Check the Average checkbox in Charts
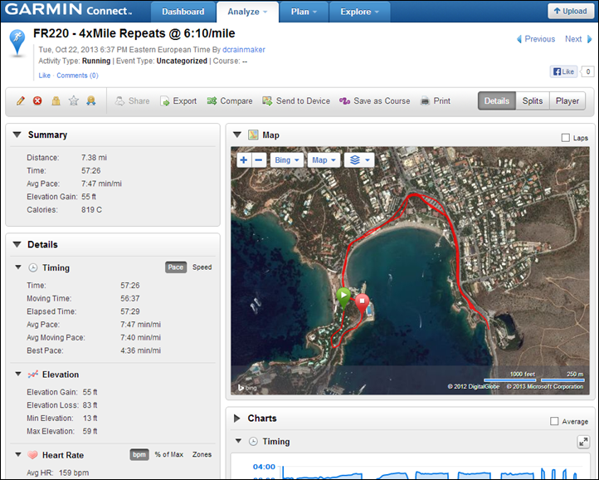 (x=554, y=422)
